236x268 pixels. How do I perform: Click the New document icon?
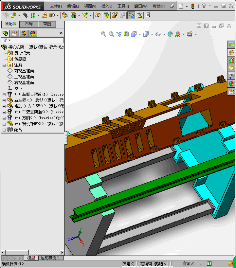181,6
